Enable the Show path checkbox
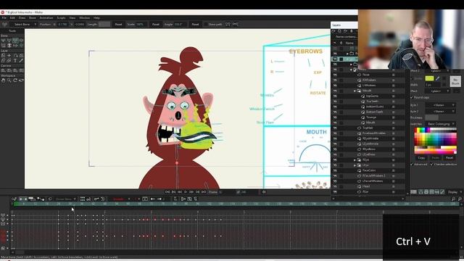464x261 pixels. coord(205,24)
